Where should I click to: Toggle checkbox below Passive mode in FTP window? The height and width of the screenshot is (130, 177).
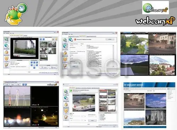(x=70, y=53)
